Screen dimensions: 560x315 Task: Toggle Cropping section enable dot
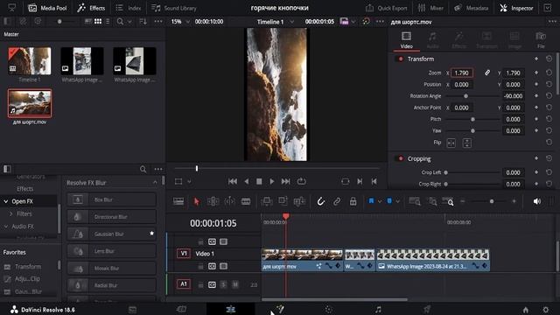coord(401,158)
